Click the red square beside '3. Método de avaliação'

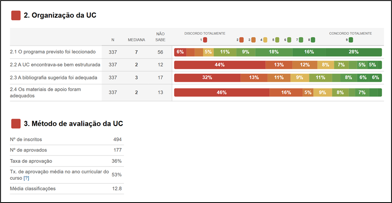(16, 123)
